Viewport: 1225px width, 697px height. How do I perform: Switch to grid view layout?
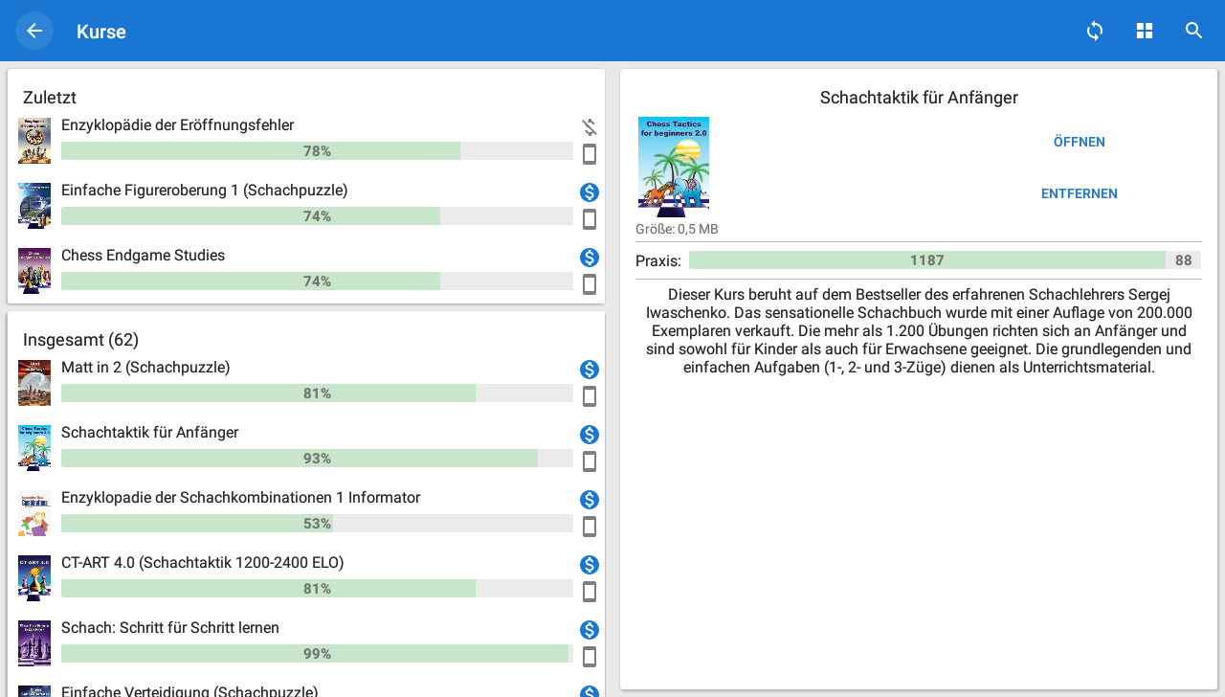pos(1145,31)
